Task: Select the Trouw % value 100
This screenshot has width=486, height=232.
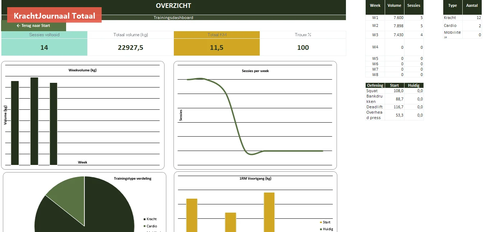Action: (x=303, y=47)
